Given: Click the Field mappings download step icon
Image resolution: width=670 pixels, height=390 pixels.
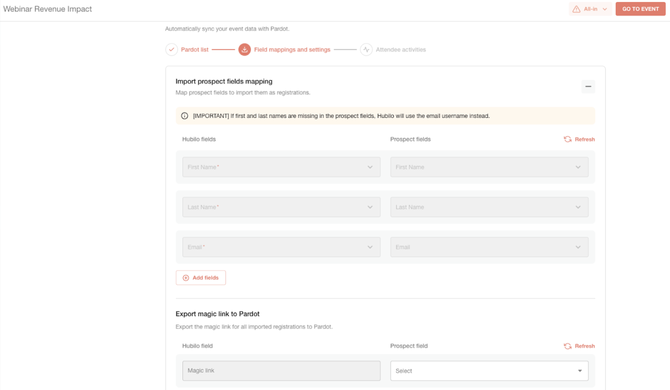Looking at the screenshot, I should coord(244,50).
